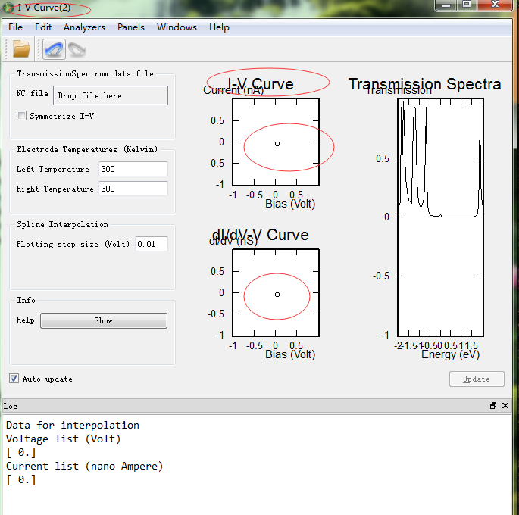Click the application icon in title bar

click(x=8, y=8)
